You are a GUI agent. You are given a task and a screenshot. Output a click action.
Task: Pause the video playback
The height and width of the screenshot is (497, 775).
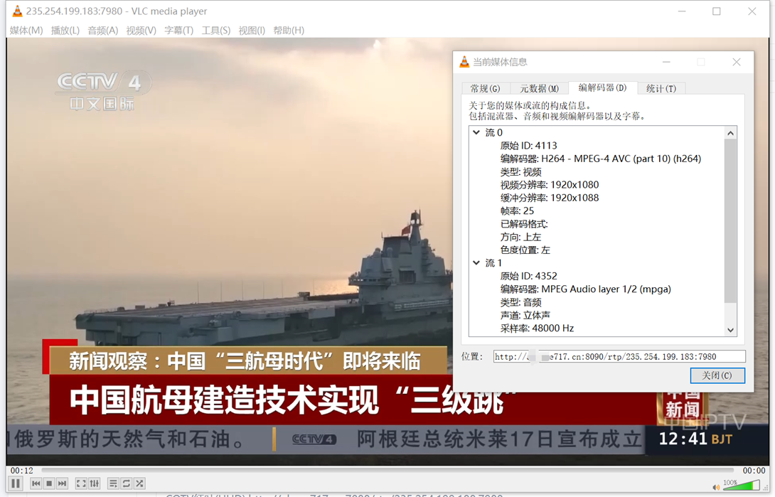[16, 483]
